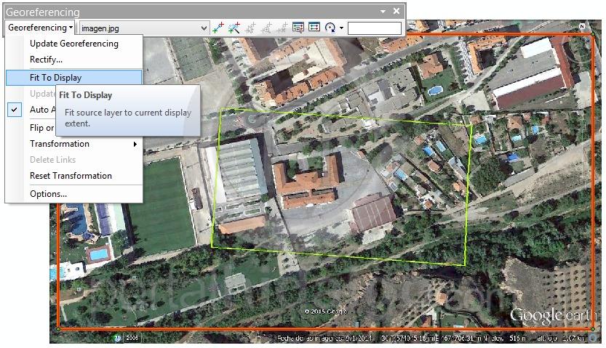Screen dimensions: 606x348
Task: Select Reset Transformation menu item
Action: click(71, 176)
